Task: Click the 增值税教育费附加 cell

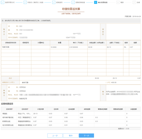Action: point(24,121)
